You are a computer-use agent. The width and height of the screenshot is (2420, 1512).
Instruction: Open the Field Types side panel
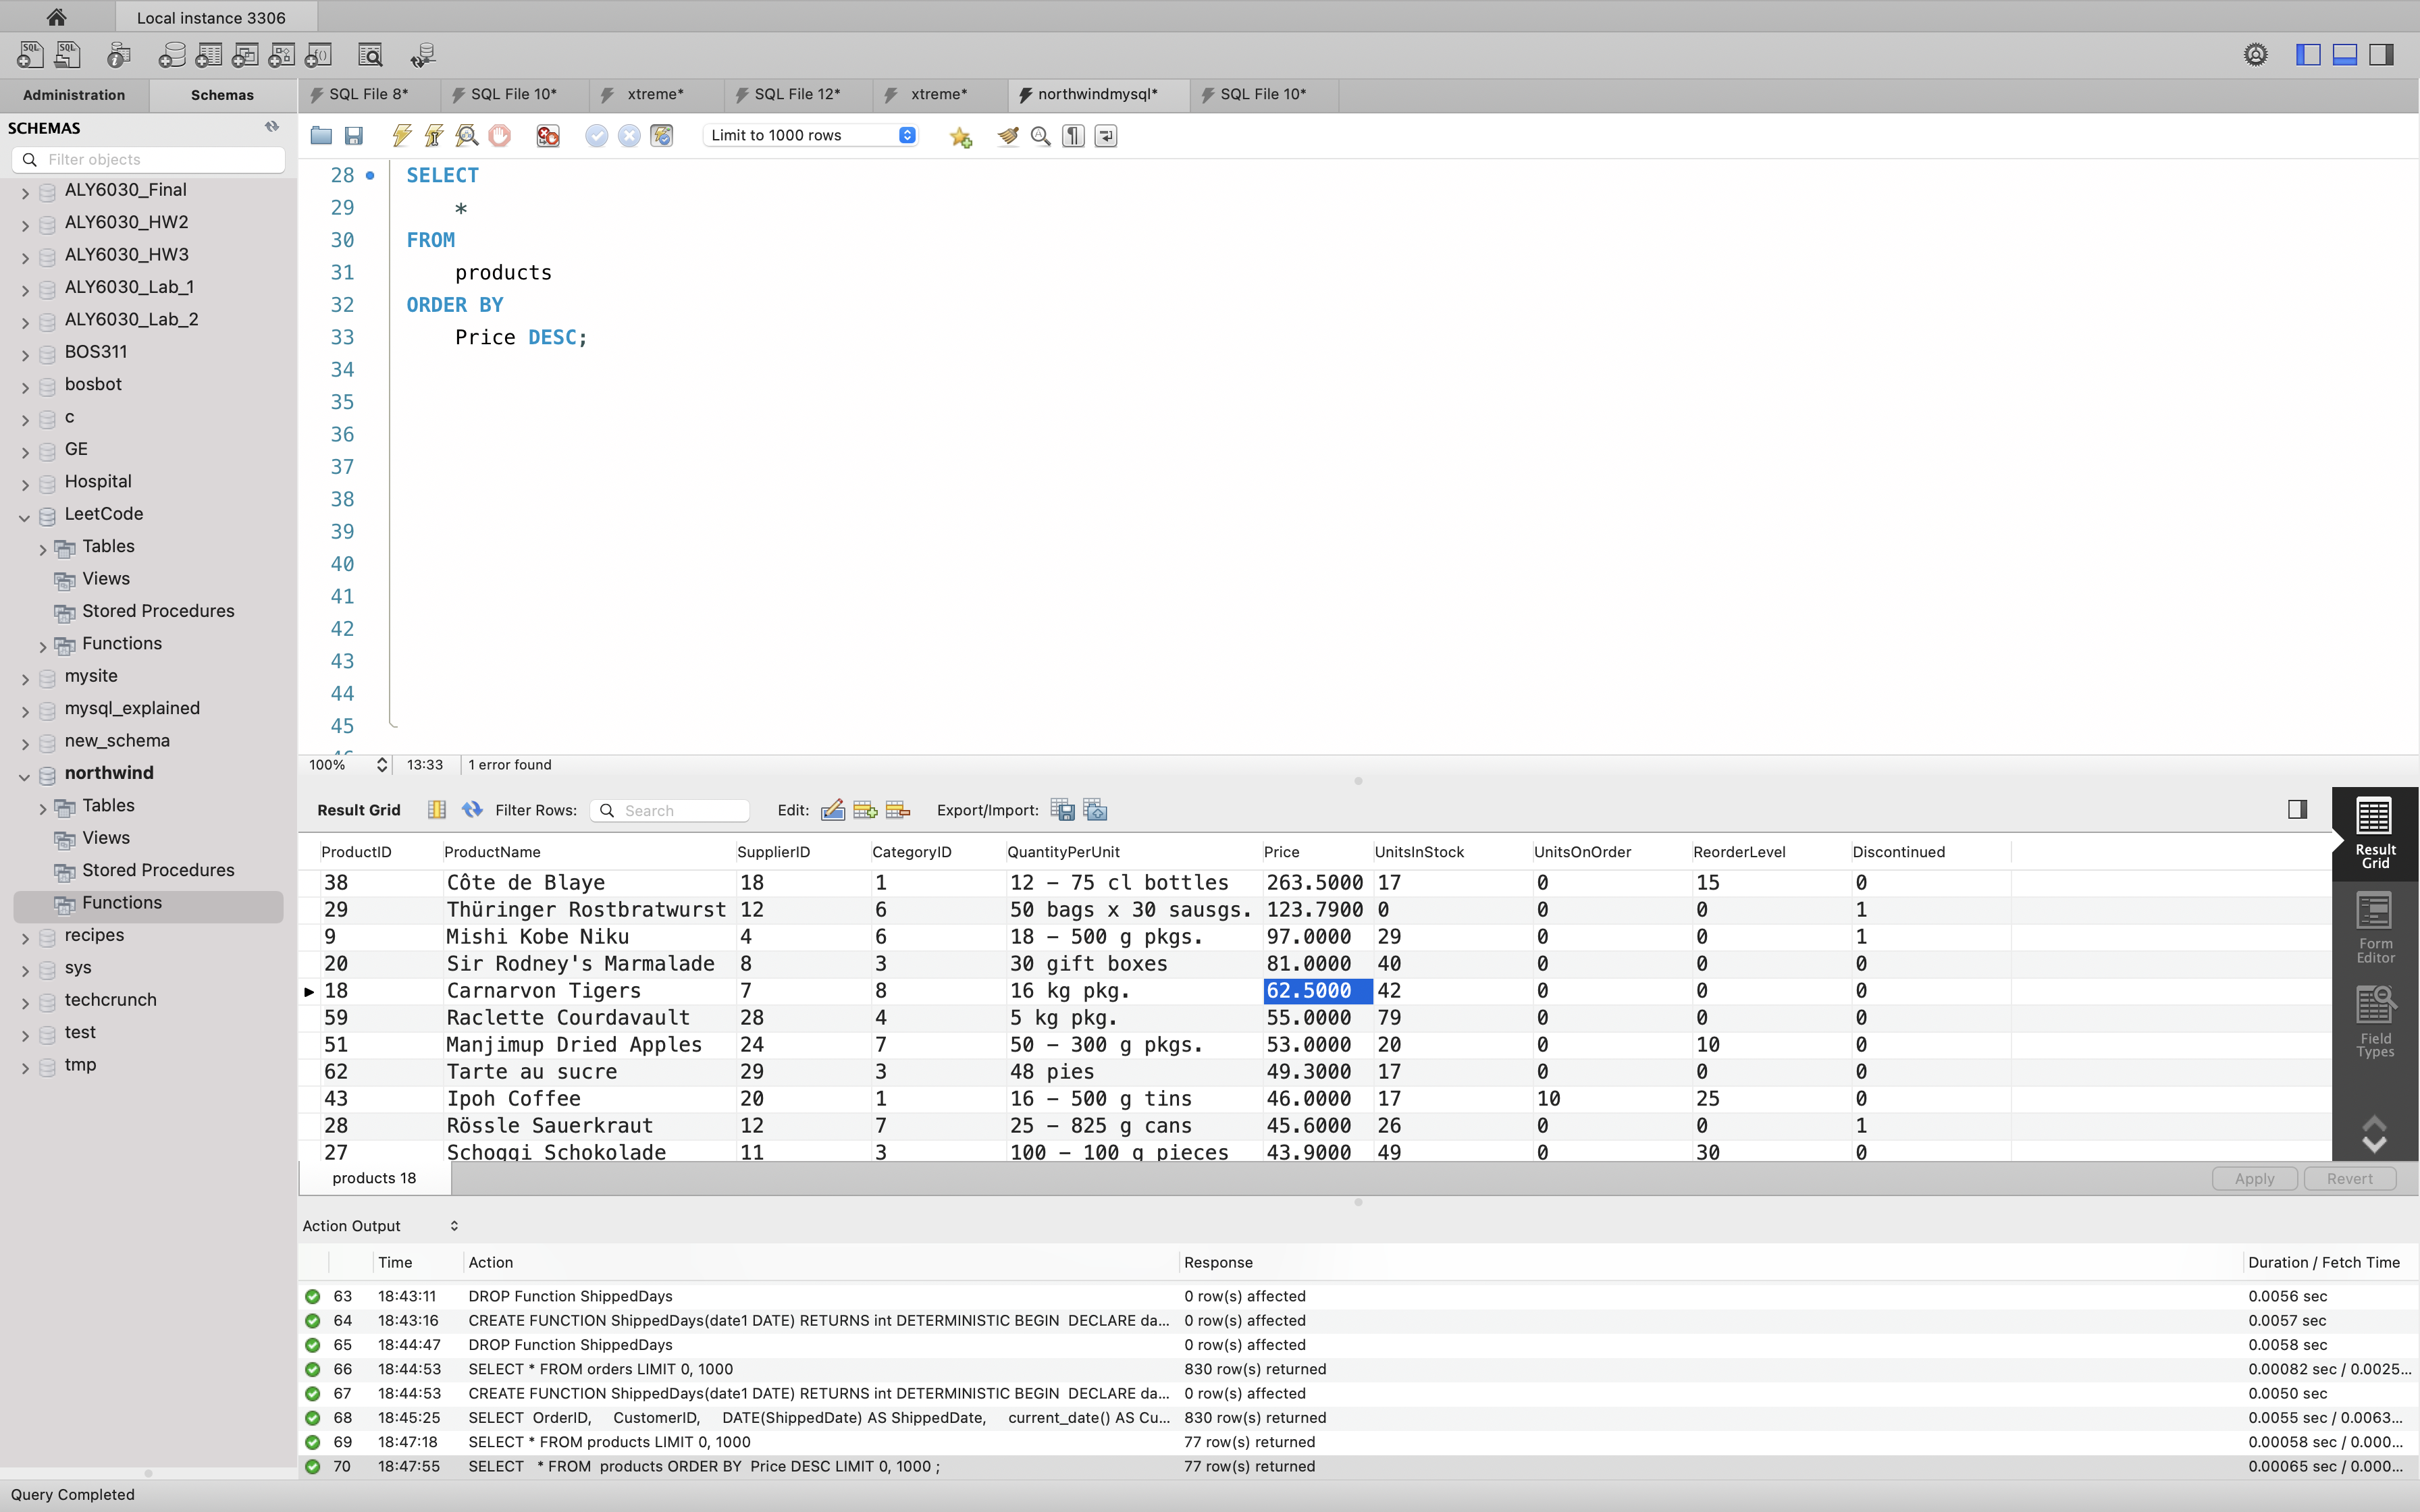(x=2375, y=1022)
